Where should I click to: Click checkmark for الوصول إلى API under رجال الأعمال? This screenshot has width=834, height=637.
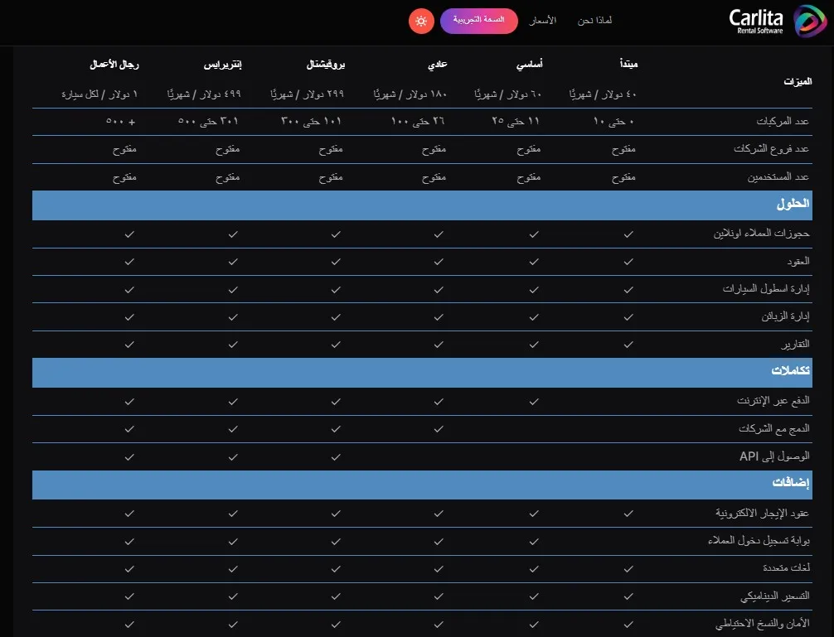(129, 457)
